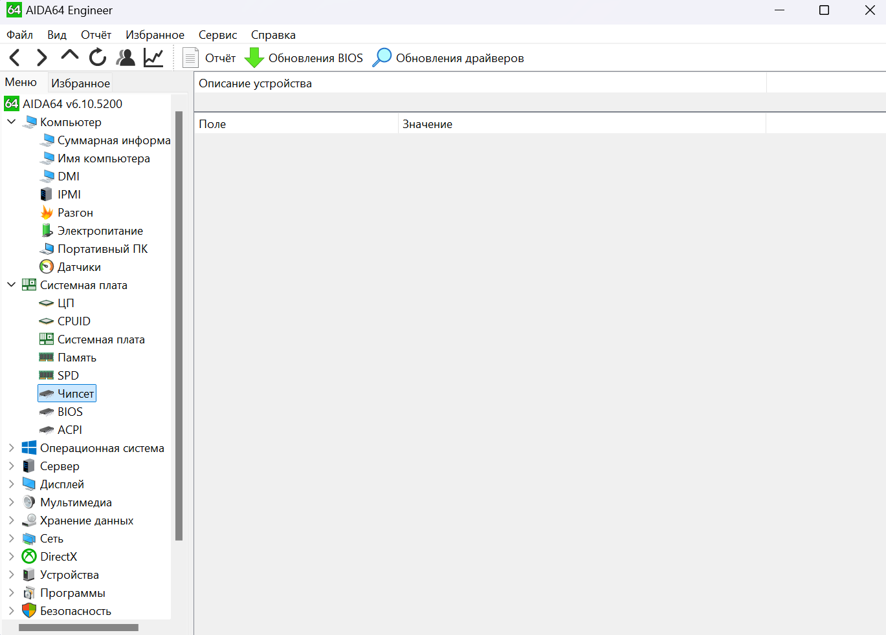This screenshot has width=886, height=635.
Task: Select the DMI item
Action: click(x=60, y=177)
